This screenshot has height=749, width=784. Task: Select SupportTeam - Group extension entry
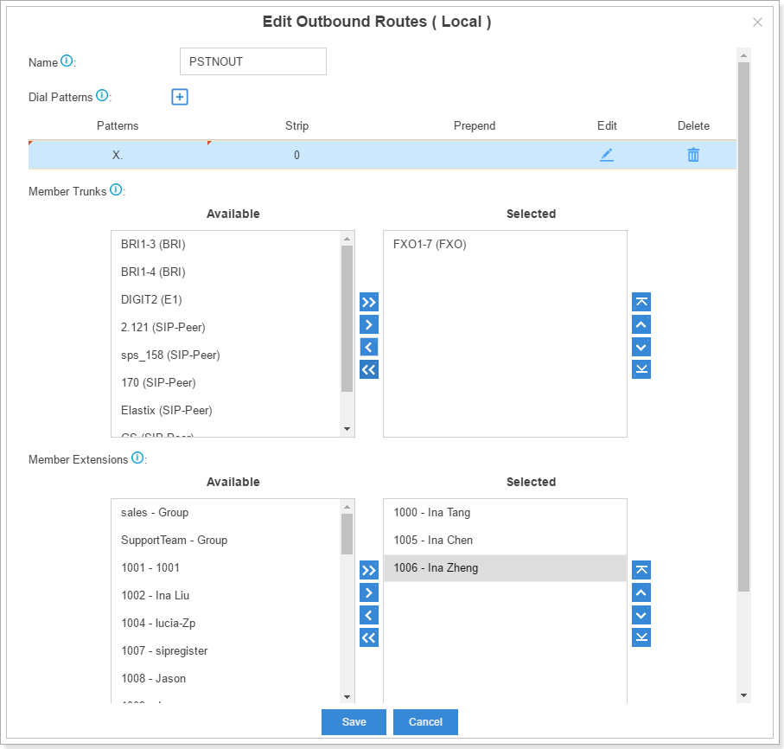pos(226,540)
